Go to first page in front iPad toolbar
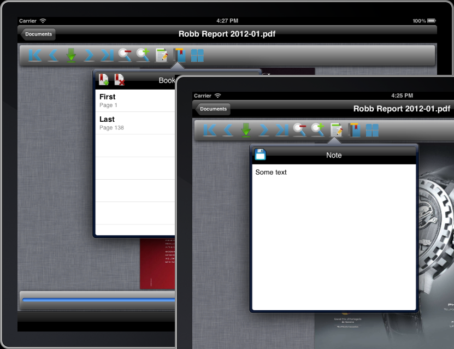The image size is (454, 349). [210, 130]
